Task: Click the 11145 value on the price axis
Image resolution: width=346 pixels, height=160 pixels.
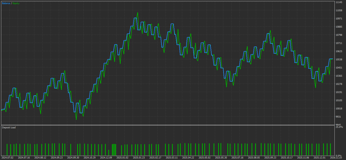Action: tap(339, 2)
